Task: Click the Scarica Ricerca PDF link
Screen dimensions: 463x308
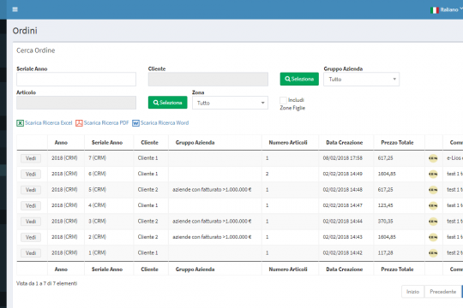Action: click(106, 123)
